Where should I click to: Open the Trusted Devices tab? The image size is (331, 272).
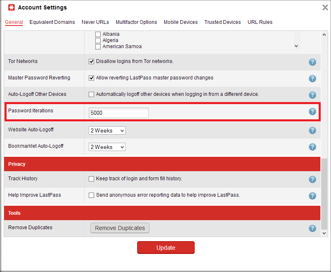click(x=223, y=22)
